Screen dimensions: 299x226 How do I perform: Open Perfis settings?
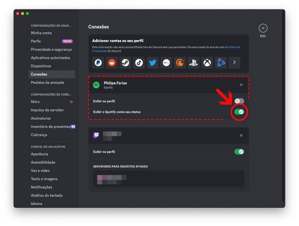coord(52,41)
